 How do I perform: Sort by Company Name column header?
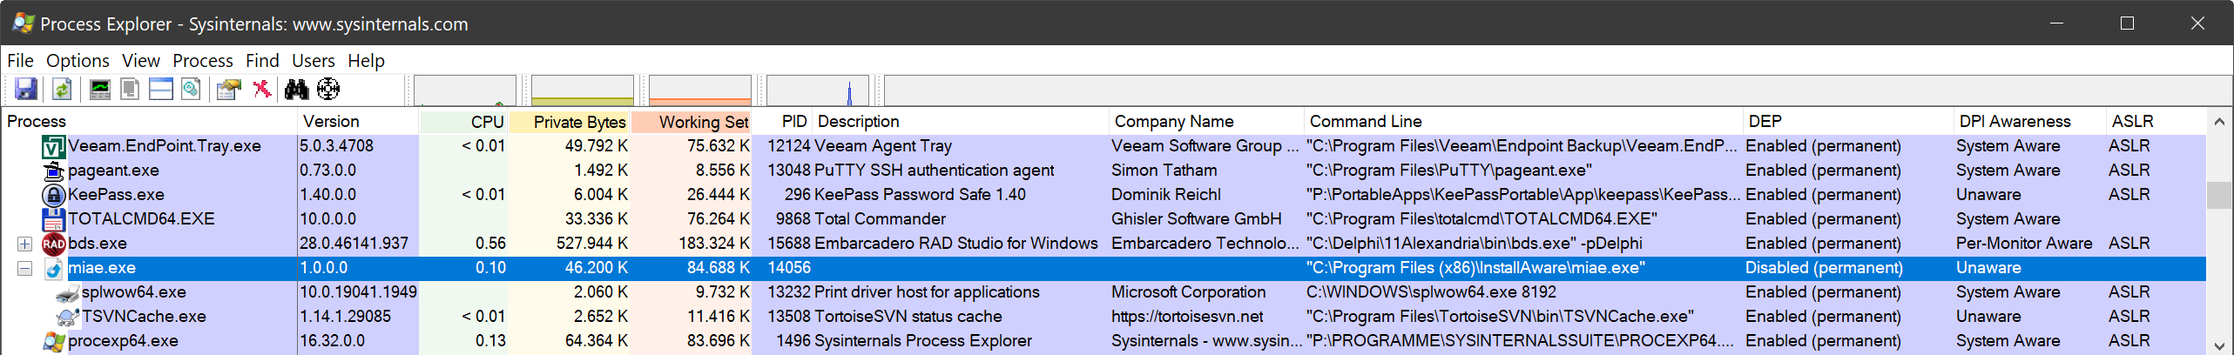(1207, 122)
